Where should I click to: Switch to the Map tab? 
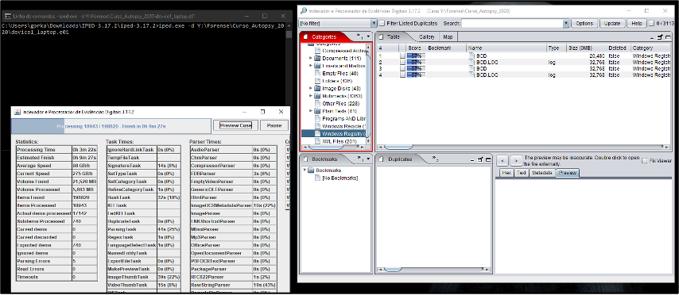coord(448,37)
